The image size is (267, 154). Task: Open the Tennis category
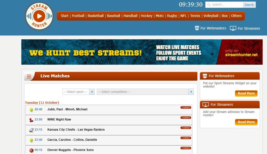click(195, 16)
